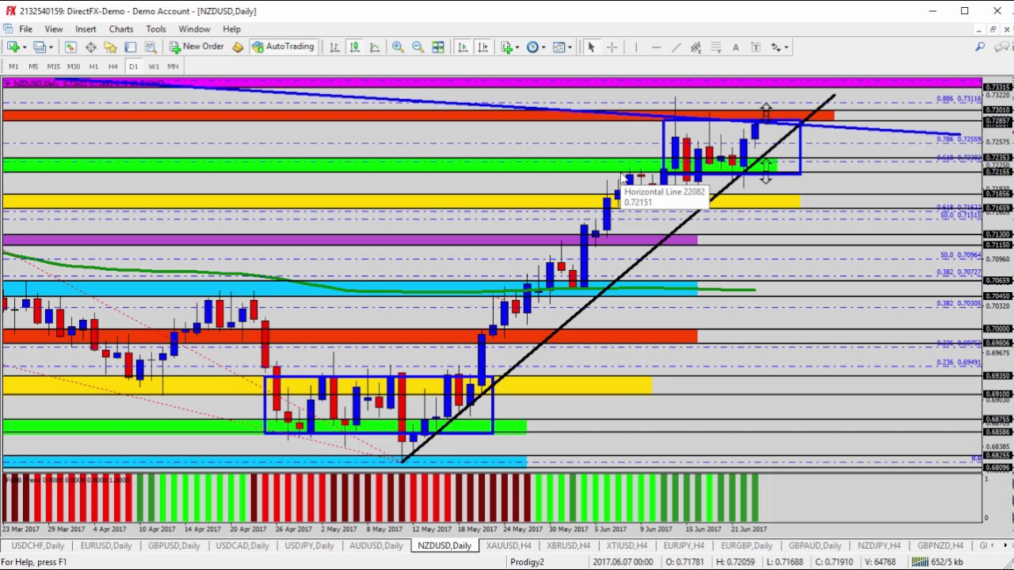Viewport: 1014px width, 570px height.
Task: Zoom out of the chart
Action: point(417,47)
